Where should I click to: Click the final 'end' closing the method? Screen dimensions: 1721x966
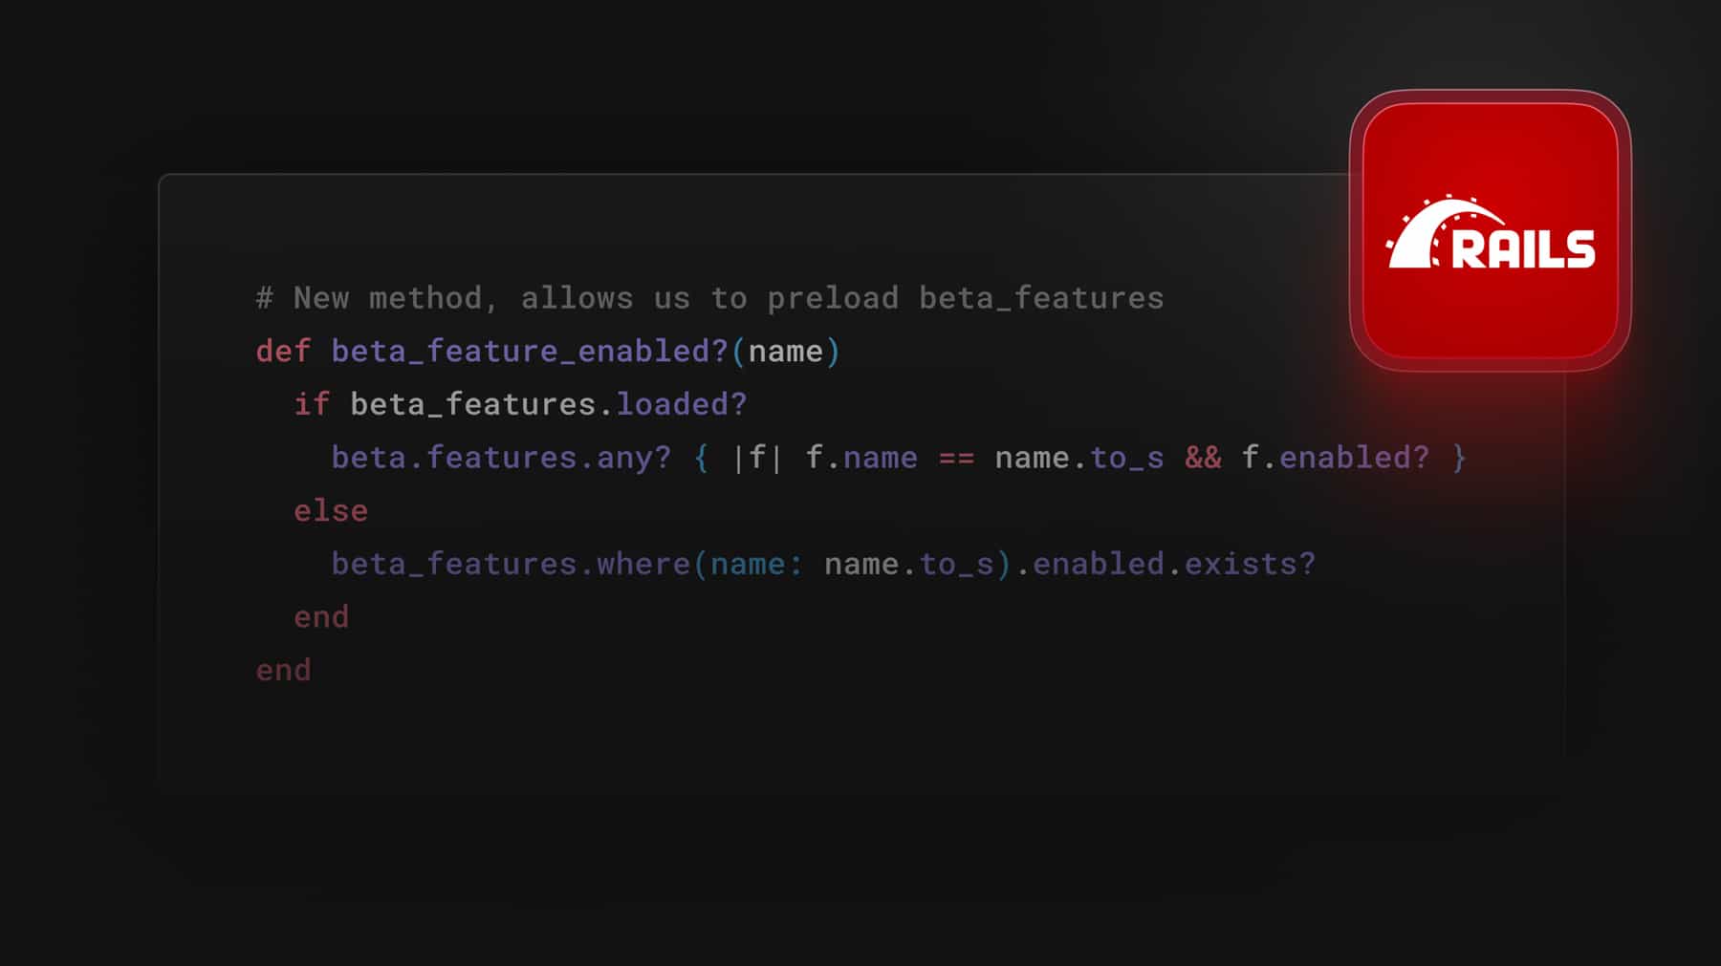tap(283, 671)
